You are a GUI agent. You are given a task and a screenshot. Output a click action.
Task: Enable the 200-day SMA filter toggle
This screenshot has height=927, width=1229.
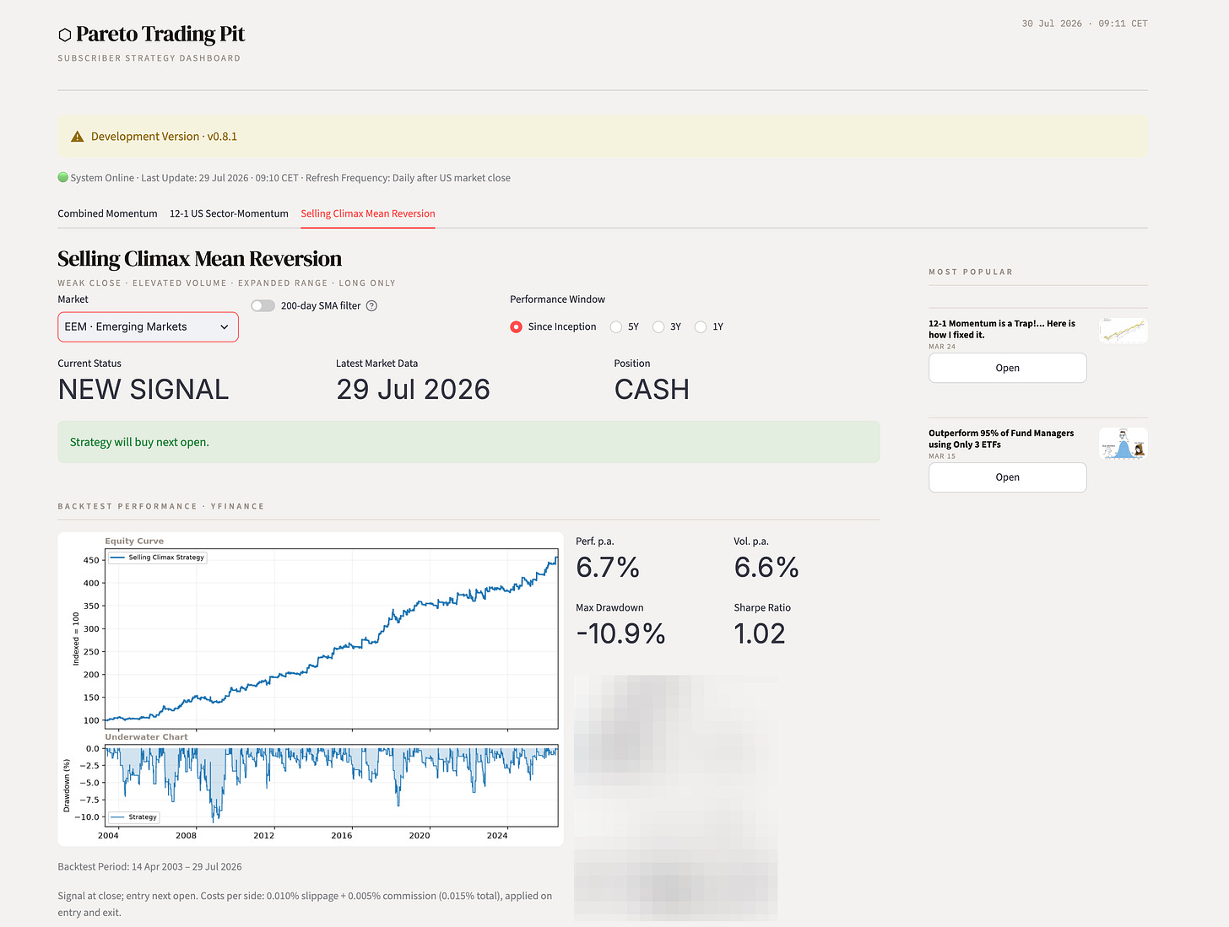263,305
